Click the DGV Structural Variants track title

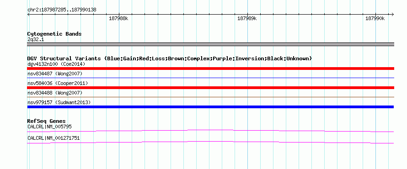tap(170, 58)
